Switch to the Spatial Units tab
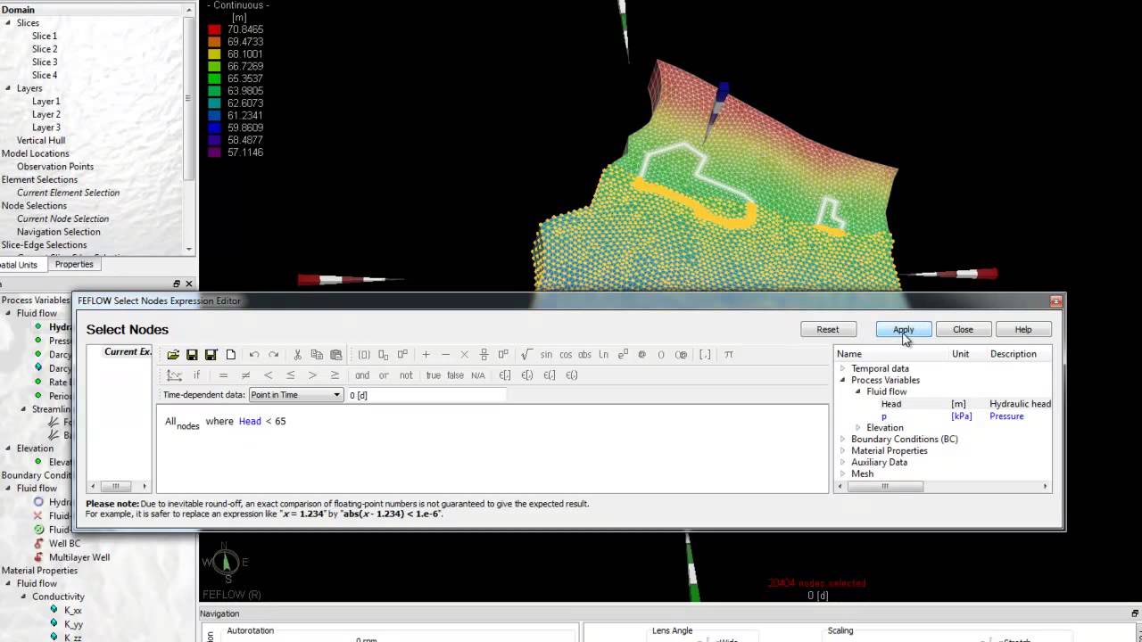1142x642 pixels. tap(19, 265)
